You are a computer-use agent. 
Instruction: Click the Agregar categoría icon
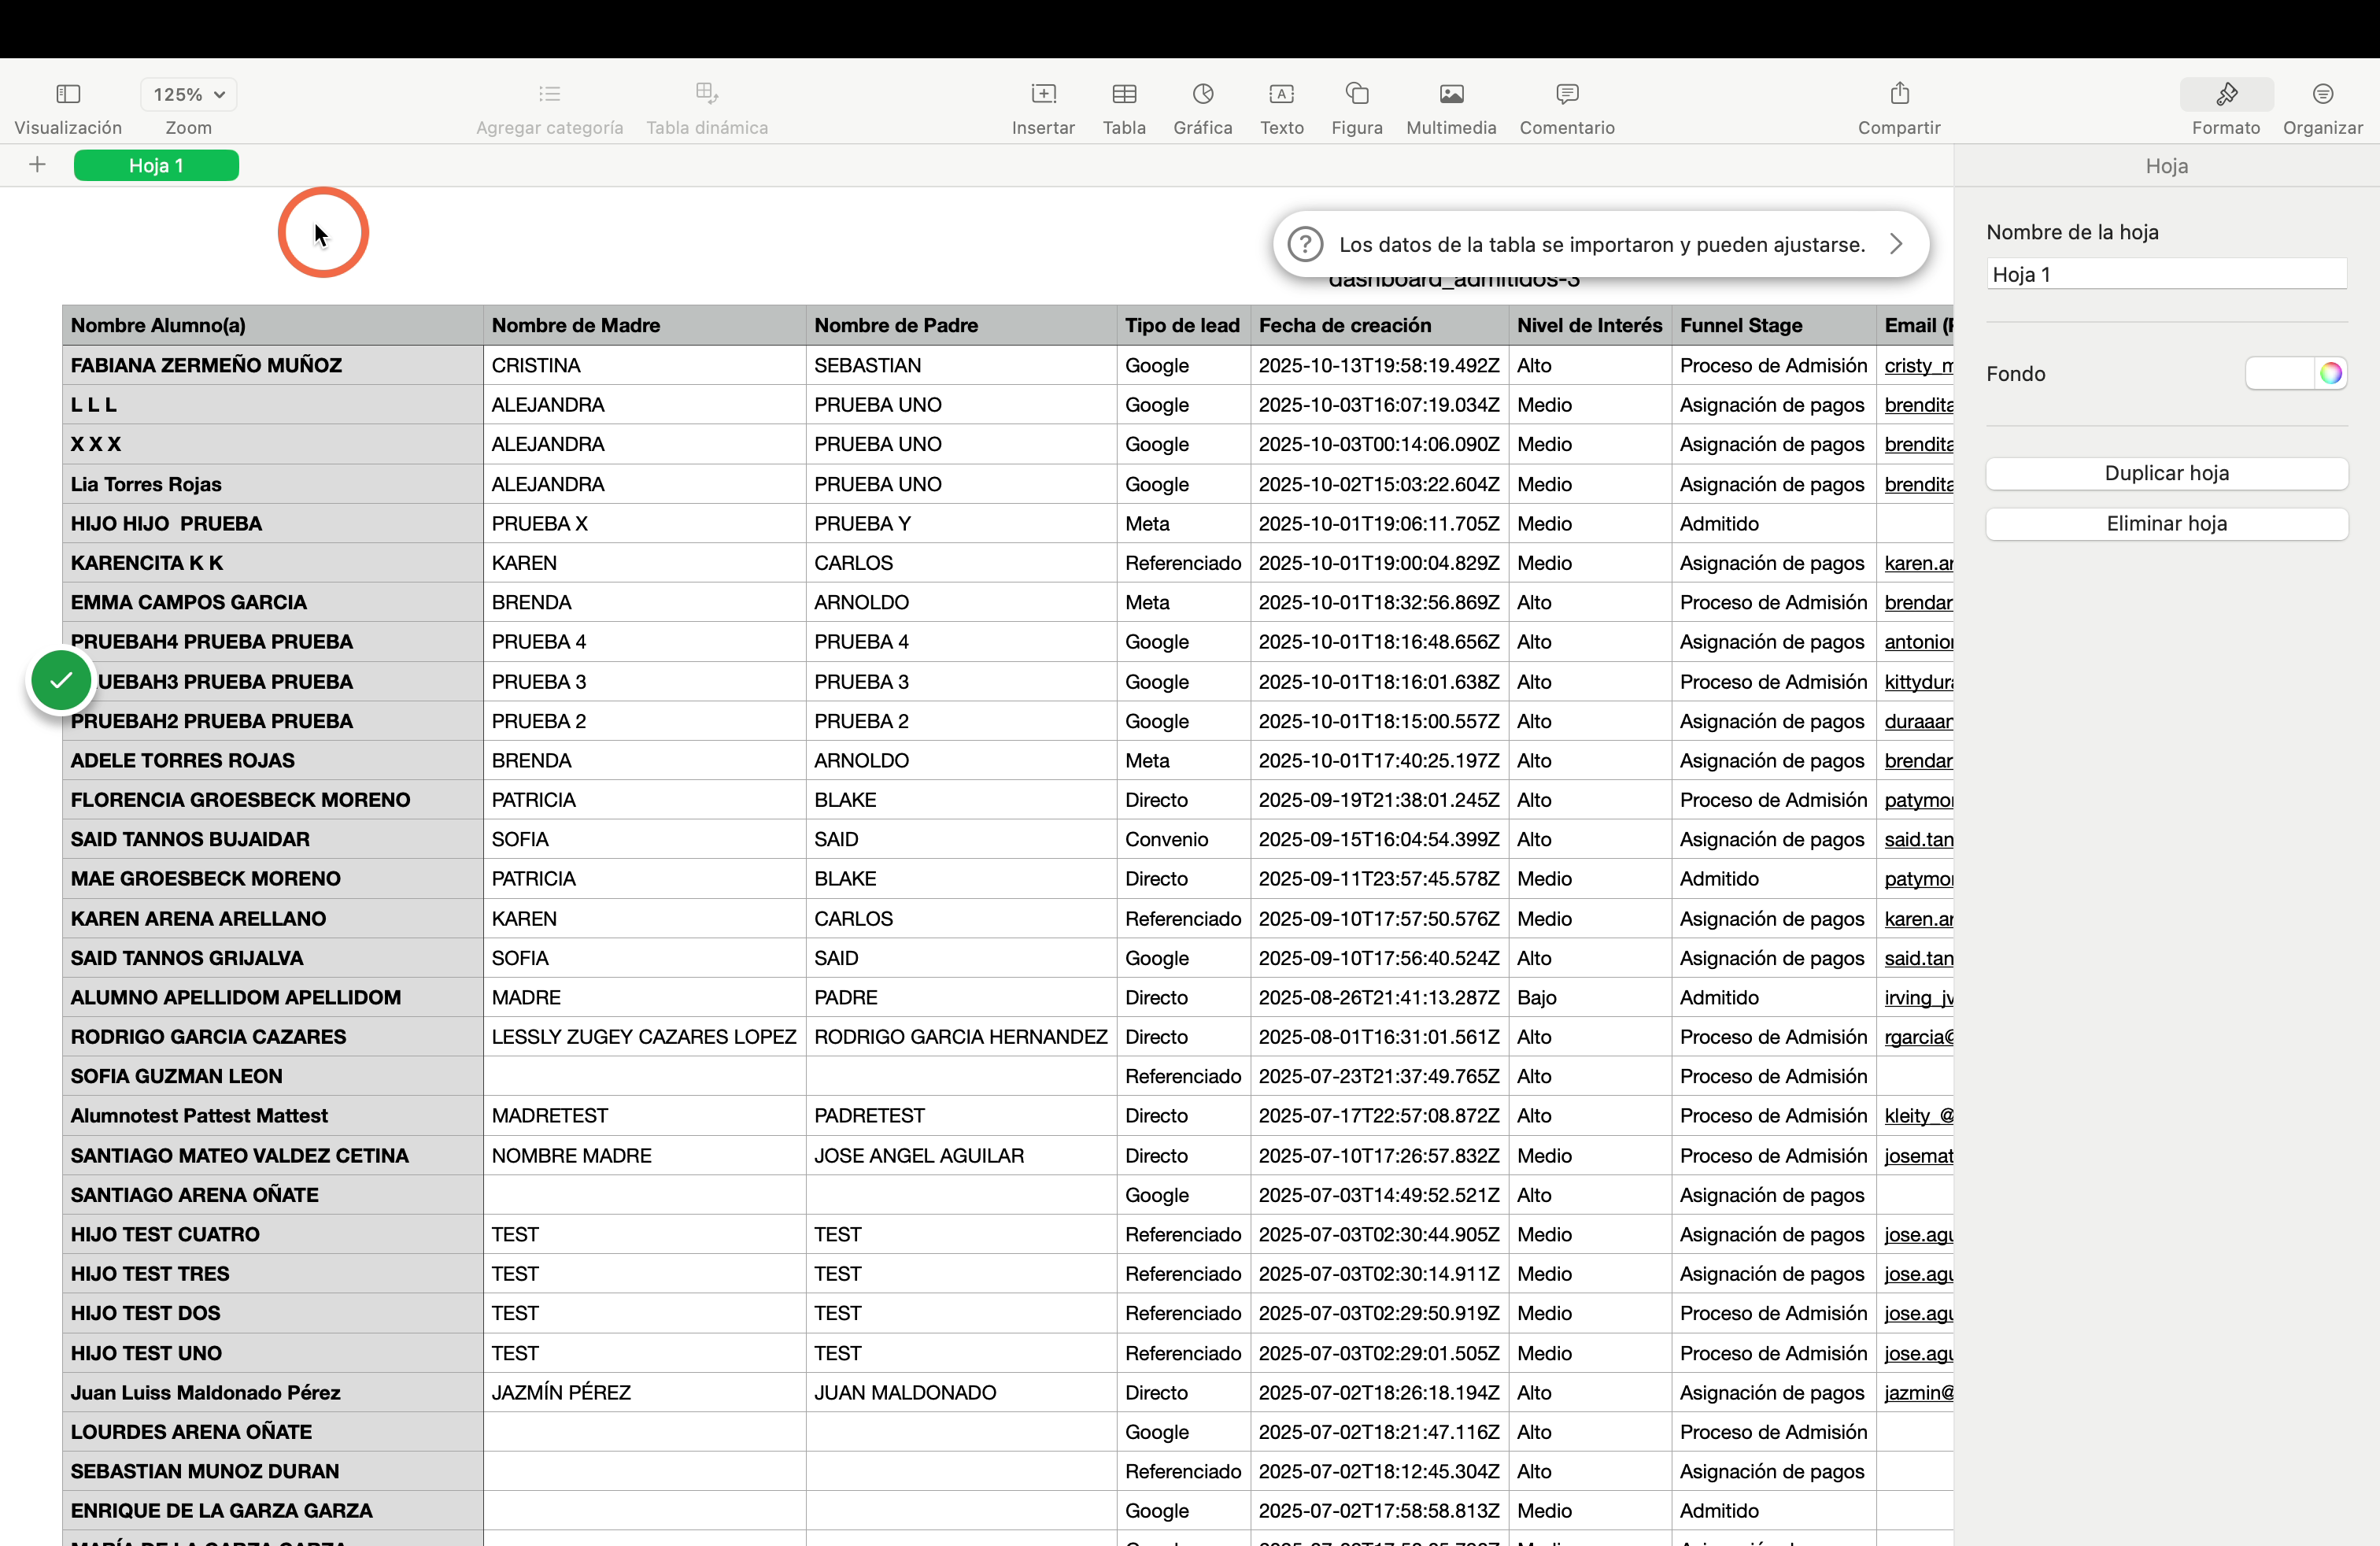549,94
